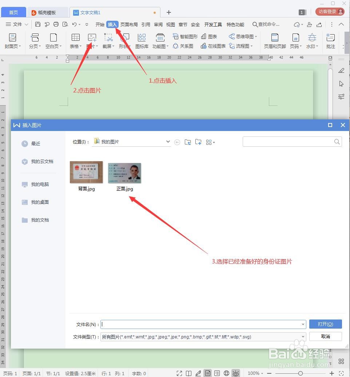
Task: Insert a cover page using 封面页 icon
Action: [x=12, y=40]
